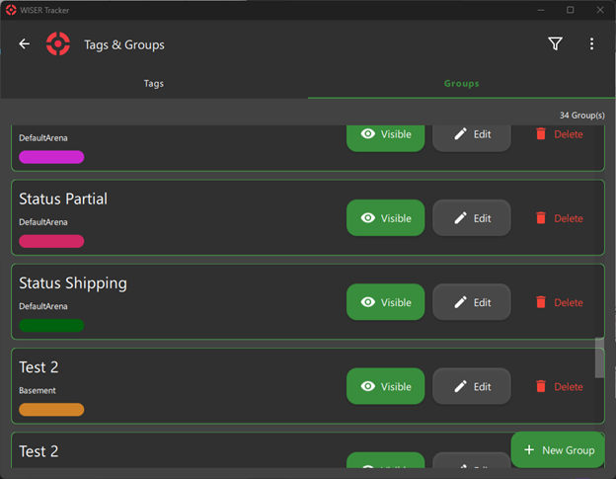
Task: Switch to the Tags tab
Action: 154,84
